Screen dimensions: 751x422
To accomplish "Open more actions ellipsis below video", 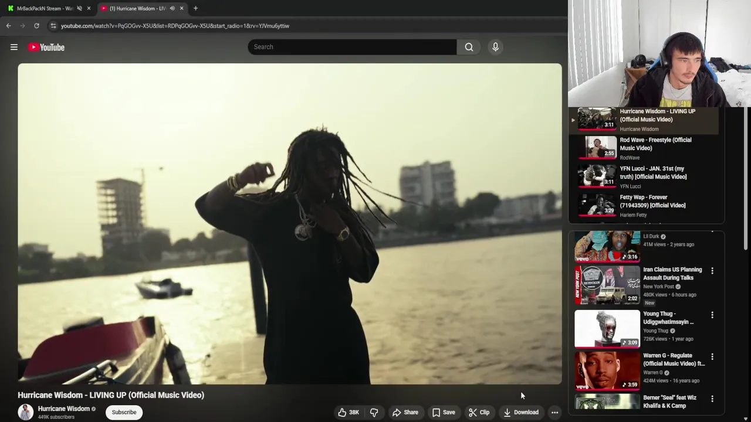I will pos(554,413).
